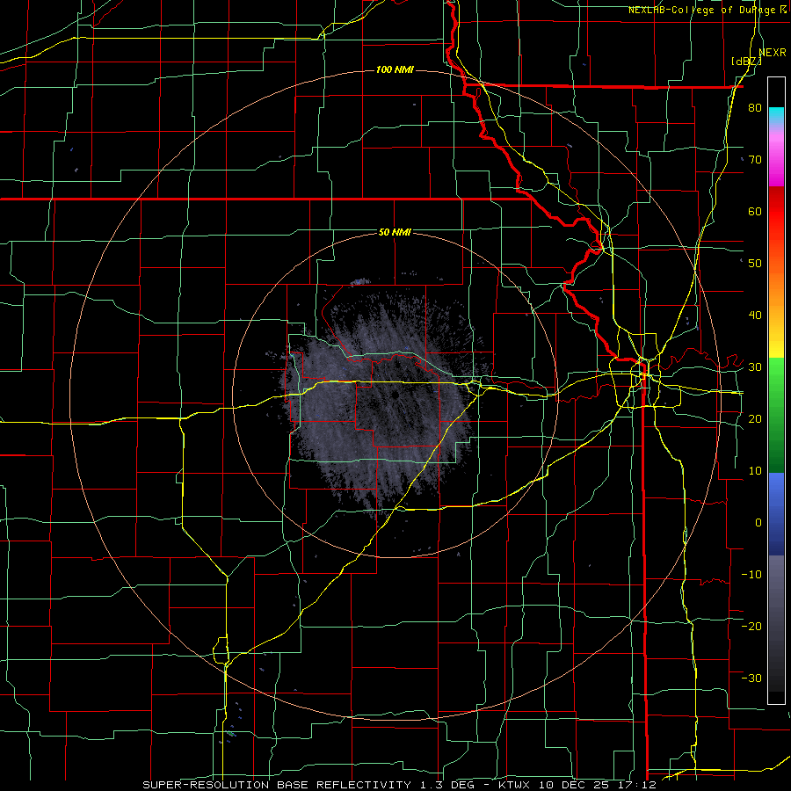The width and height of the screenshot is (791, 791).
Task: Click the "-20" value on the dBZ scale
Action: pos(751,627)
